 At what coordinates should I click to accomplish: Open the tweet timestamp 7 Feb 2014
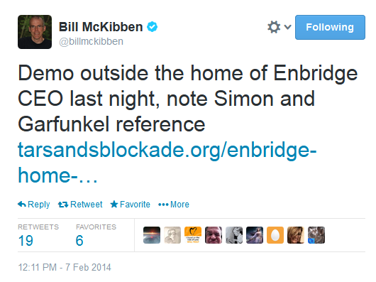(65, 267)
